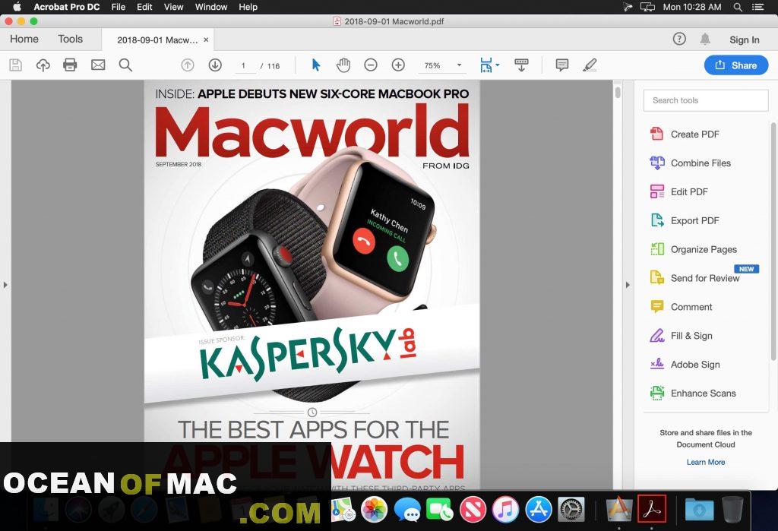Go to previous page arrow
The width and height of the screenshot is (778, 531).
click(188, 65)
